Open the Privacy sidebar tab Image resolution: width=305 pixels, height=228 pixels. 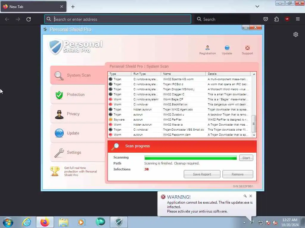tap(78, 114)
